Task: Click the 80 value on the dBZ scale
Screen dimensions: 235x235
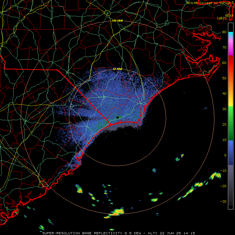Action: tap(224, 32)
